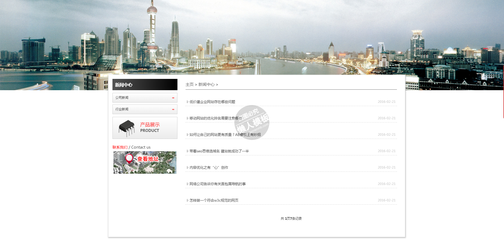Image resolution: width=504 pixels, height=245 pixels.
Task: Click the chip image in the product banner
Action: (126, 128)
